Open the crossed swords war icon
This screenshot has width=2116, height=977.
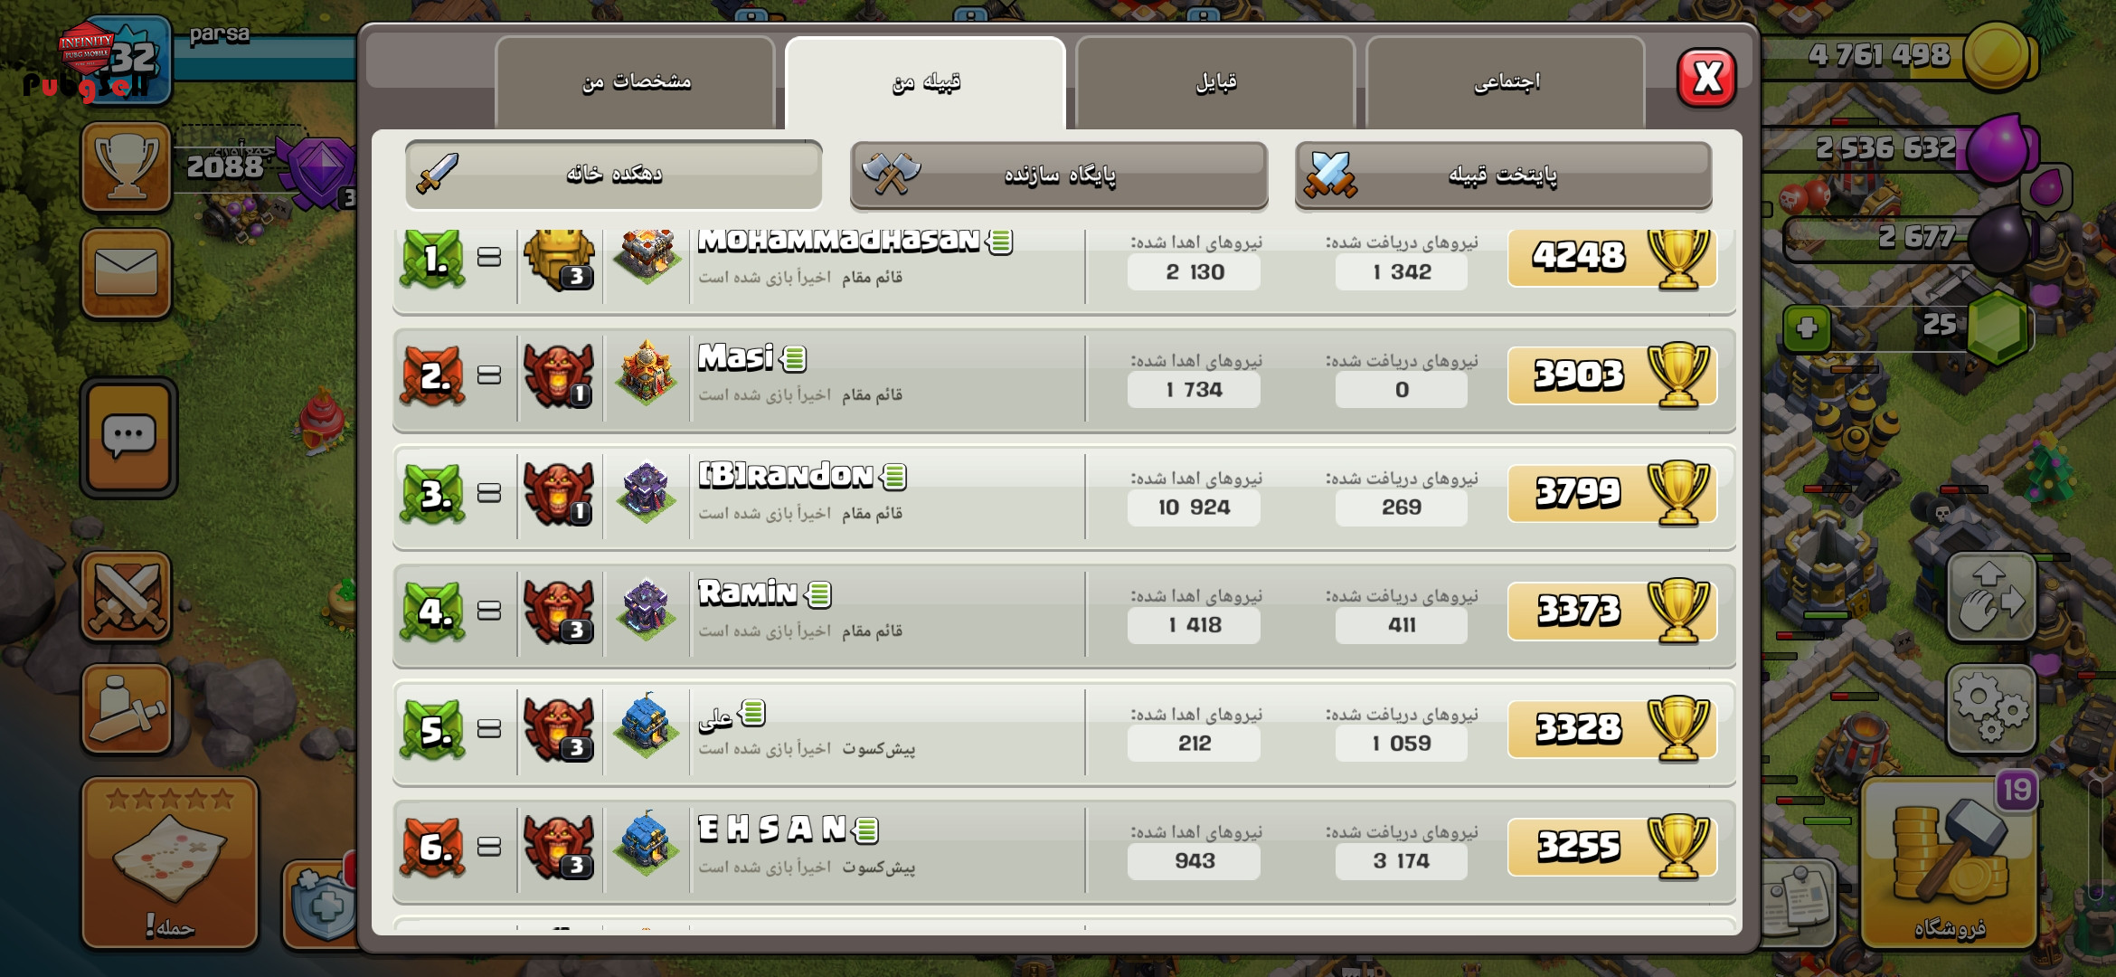coord(127,596)
